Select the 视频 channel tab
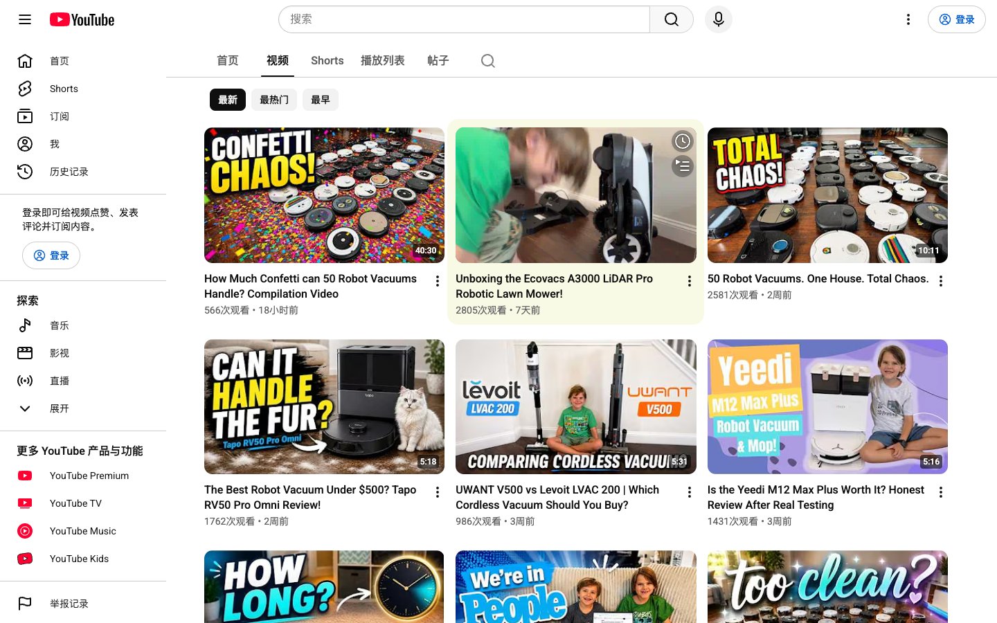Image resolution: width=997 pixels, height=623 pixels. click(278, 61)
